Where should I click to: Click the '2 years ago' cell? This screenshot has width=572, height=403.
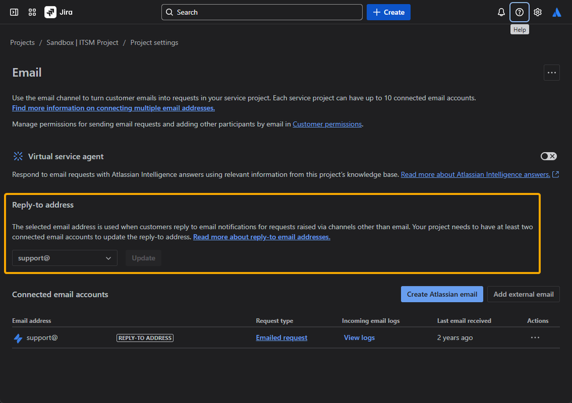click(455, 337)
